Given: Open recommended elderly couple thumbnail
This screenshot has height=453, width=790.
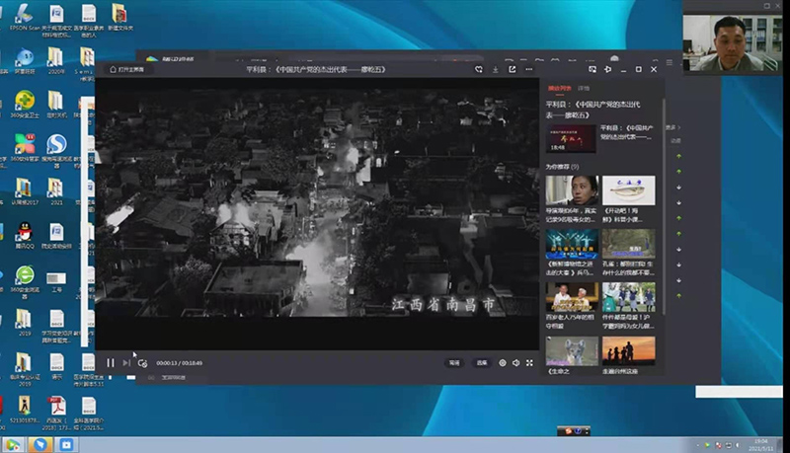Looking at the screenshot, I should [572, 297].
